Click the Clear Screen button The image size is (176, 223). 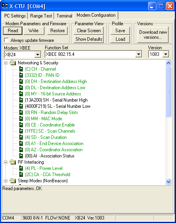point(89,31)
